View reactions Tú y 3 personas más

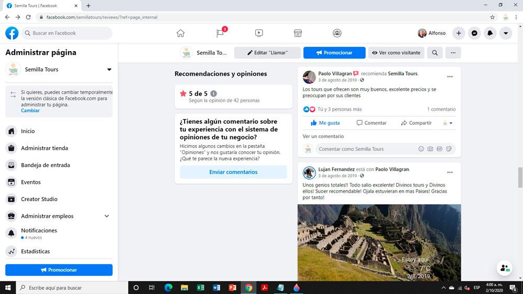tap(339, 109)
